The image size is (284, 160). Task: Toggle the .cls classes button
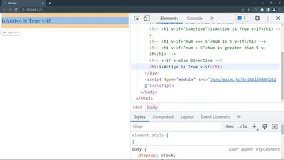point(242,127)
